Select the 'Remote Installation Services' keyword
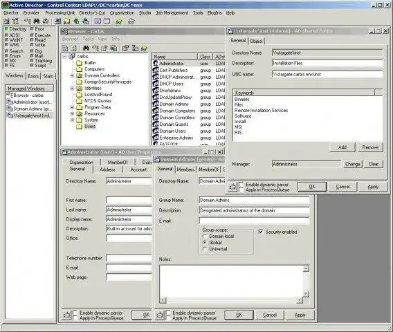393x332 pixels. 261,110
